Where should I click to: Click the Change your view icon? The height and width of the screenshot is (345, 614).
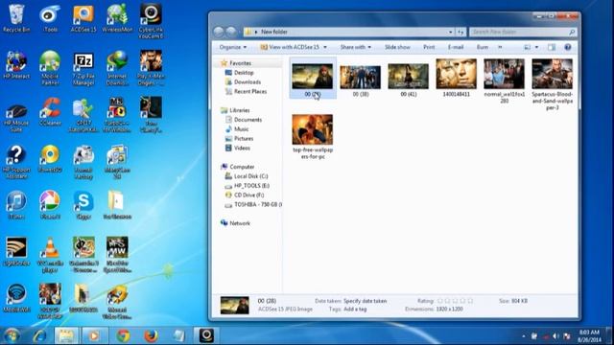pyautogui.click(x=527, y=47)
